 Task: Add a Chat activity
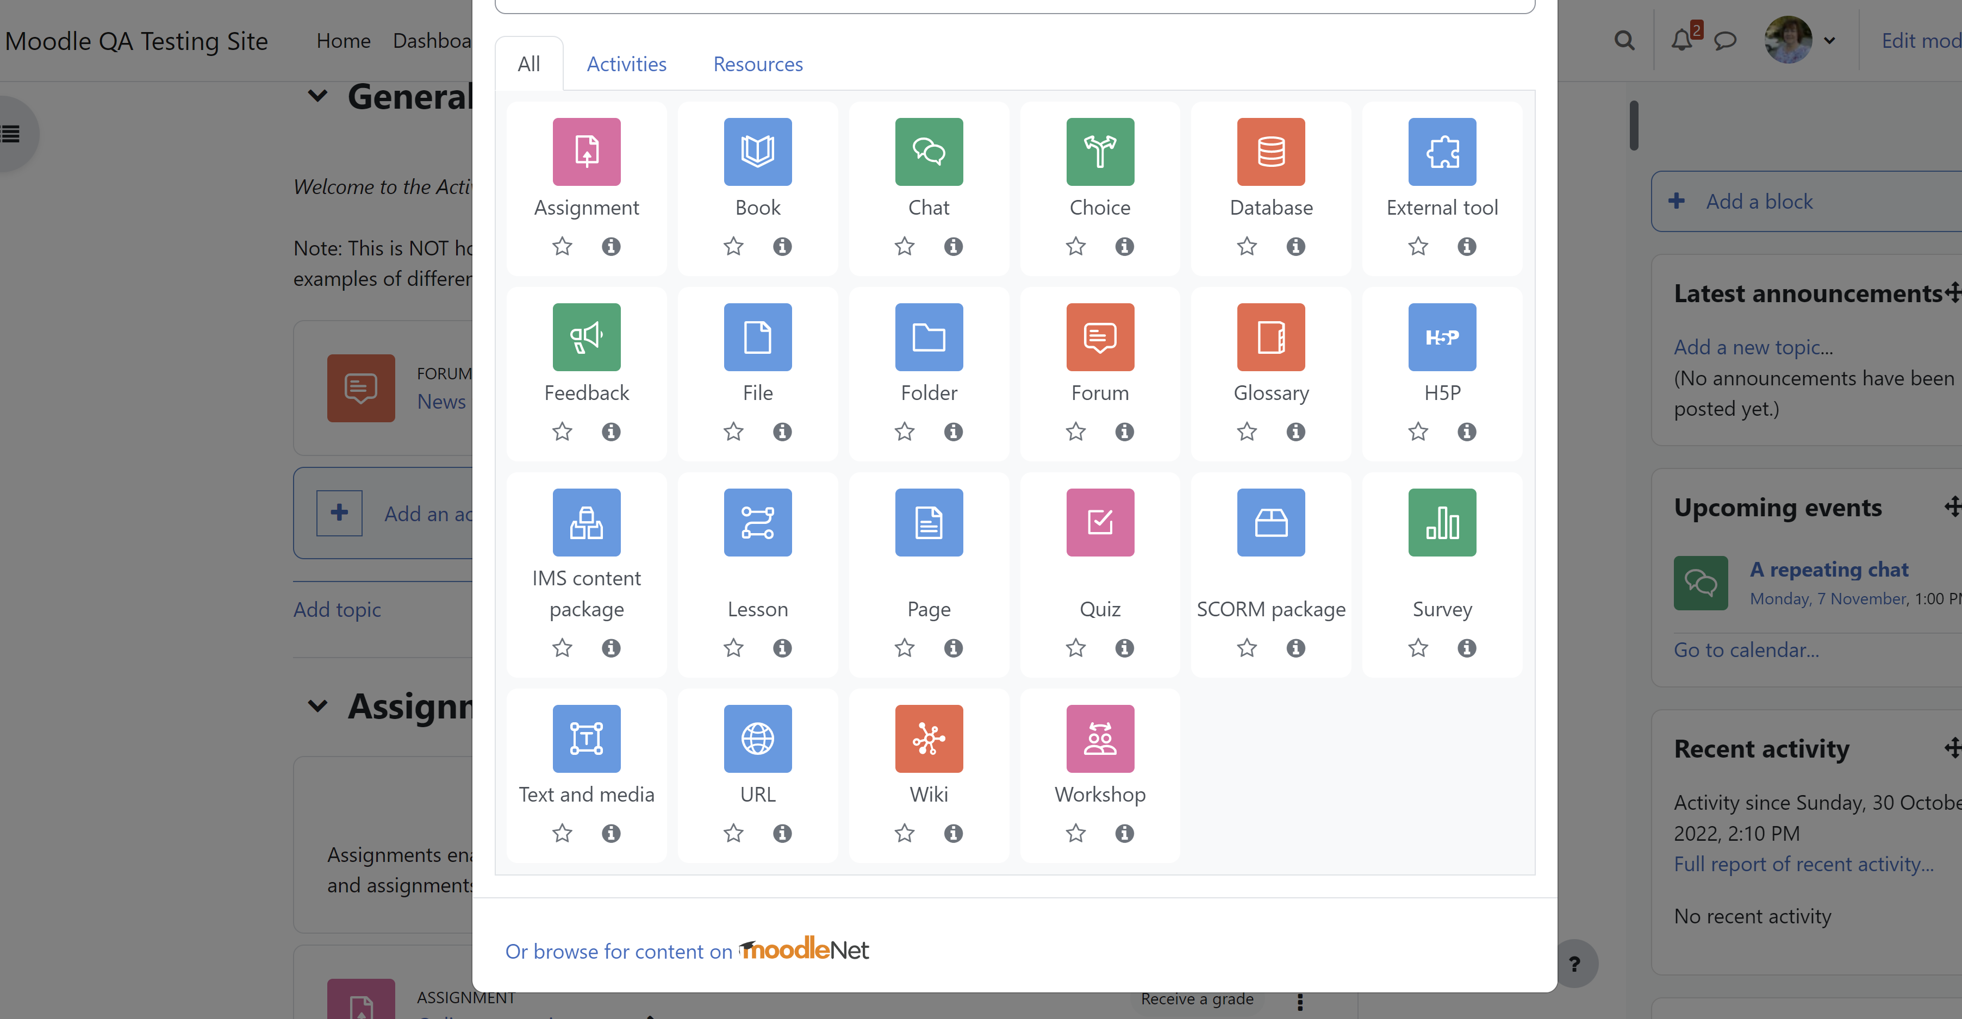click(x=929, y=152)
